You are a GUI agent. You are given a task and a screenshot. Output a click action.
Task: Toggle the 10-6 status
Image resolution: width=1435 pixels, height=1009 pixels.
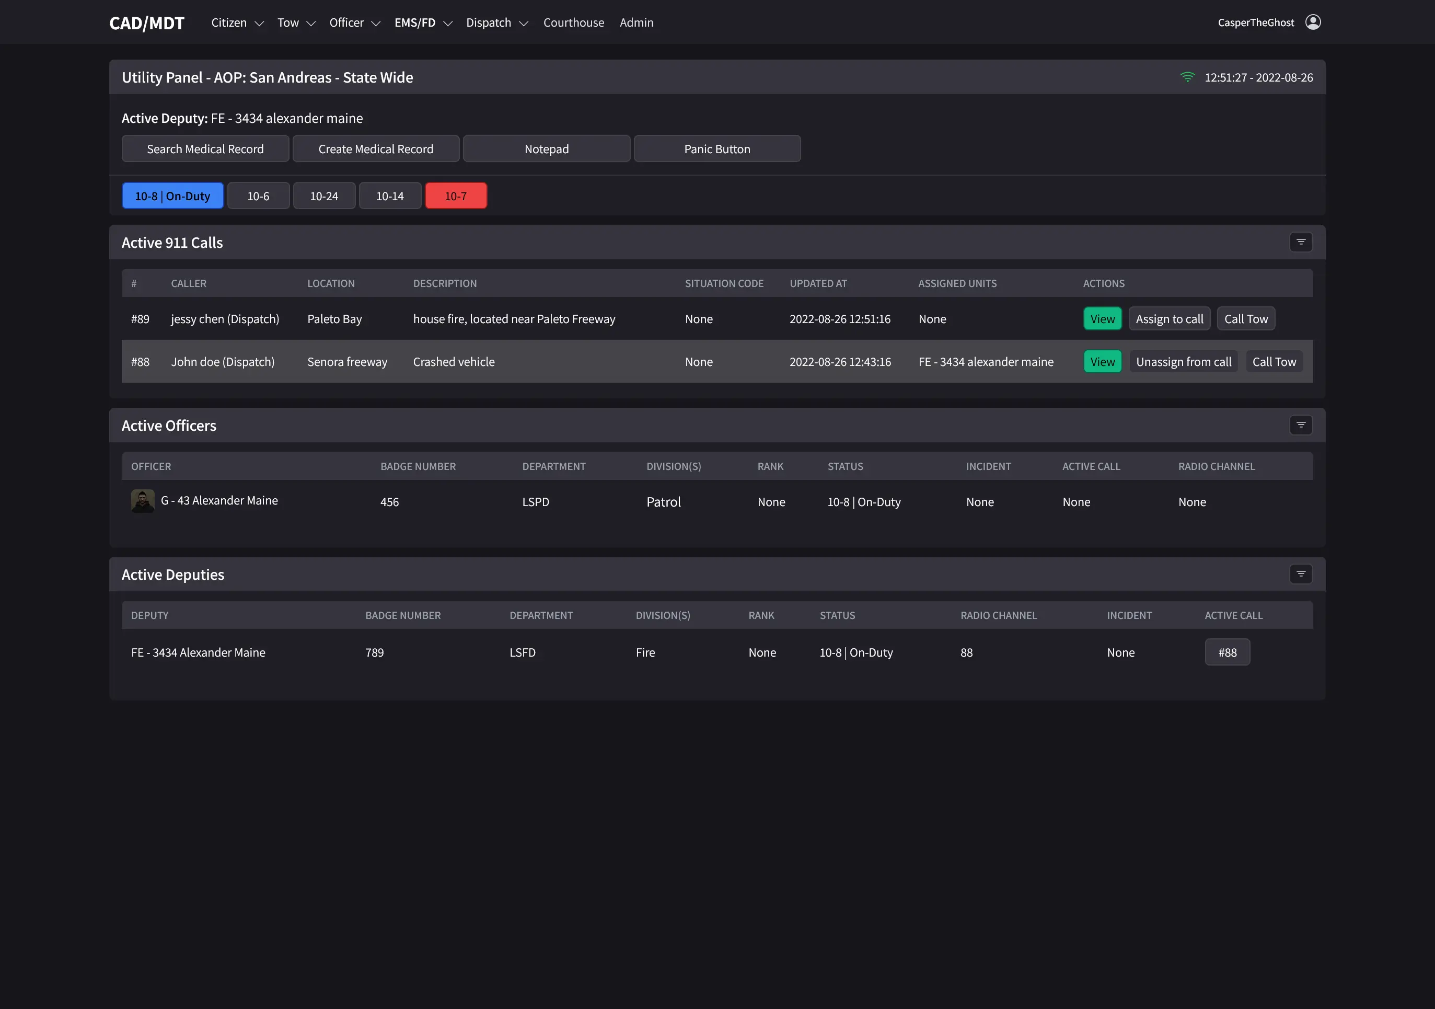click(x=258, y=196)
